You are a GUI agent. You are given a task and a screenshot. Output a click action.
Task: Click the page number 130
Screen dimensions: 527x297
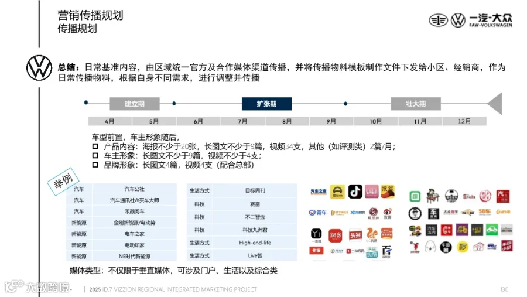504,289
